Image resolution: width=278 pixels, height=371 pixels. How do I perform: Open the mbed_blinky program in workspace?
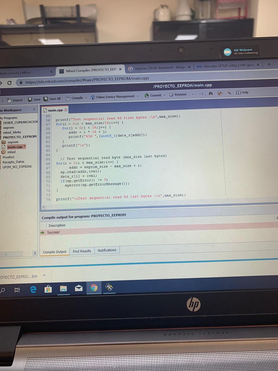(12, 132)
